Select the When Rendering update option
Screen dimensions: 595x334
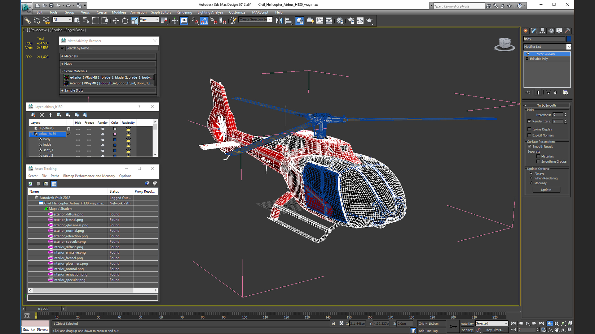(531, 178)
